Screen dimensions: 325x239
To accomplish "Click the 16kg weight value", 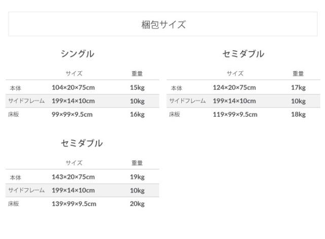I will pyautogui.click(x=137, y=115).
